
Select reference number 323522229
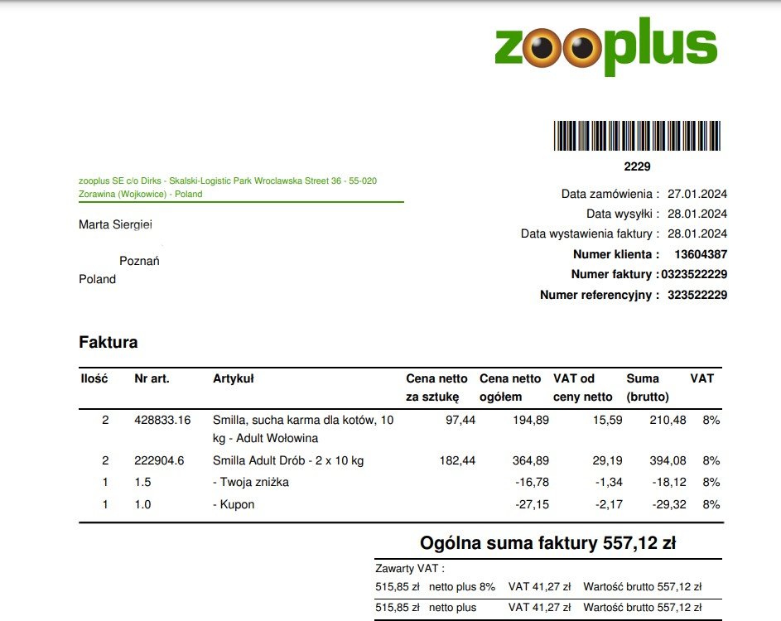697,295
